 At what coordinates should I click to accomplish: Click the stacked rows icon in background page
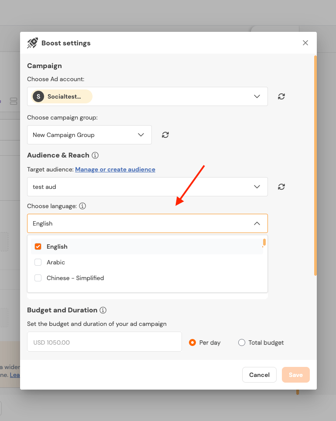coord(14,101)
